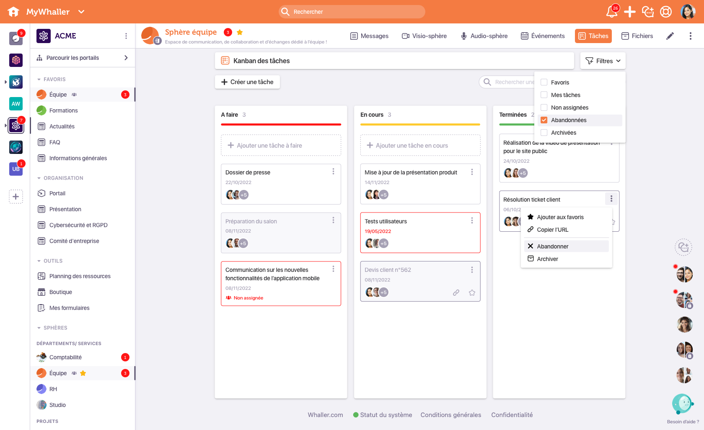Click the Besoin d'aide assistant icon
The width and height of the screenshot is (704, 430).
[x=683, y=404]
